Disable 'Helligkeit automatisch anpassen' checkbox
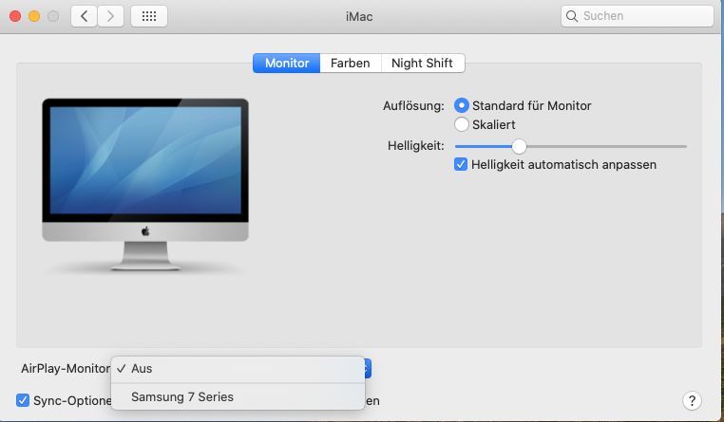Image resolution: width=724 pixels, height=422 pixels. click(462, 164)
